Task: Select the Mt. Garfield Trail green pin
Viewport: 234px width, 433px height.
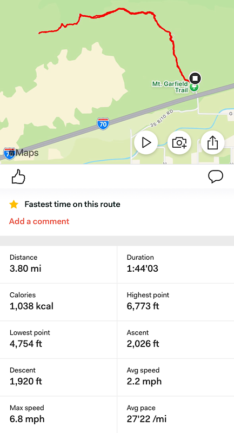Action: (x=195, y=88)
